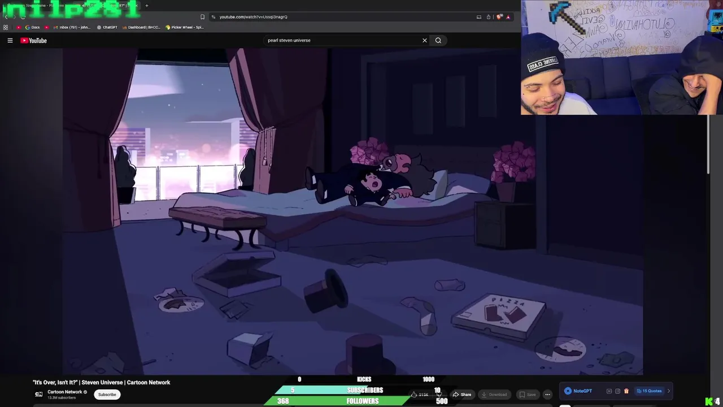The height and width of the screenshot is (407, 723).
Task: Open the first YouTube bookmark icon
Action: click(19, 27)
